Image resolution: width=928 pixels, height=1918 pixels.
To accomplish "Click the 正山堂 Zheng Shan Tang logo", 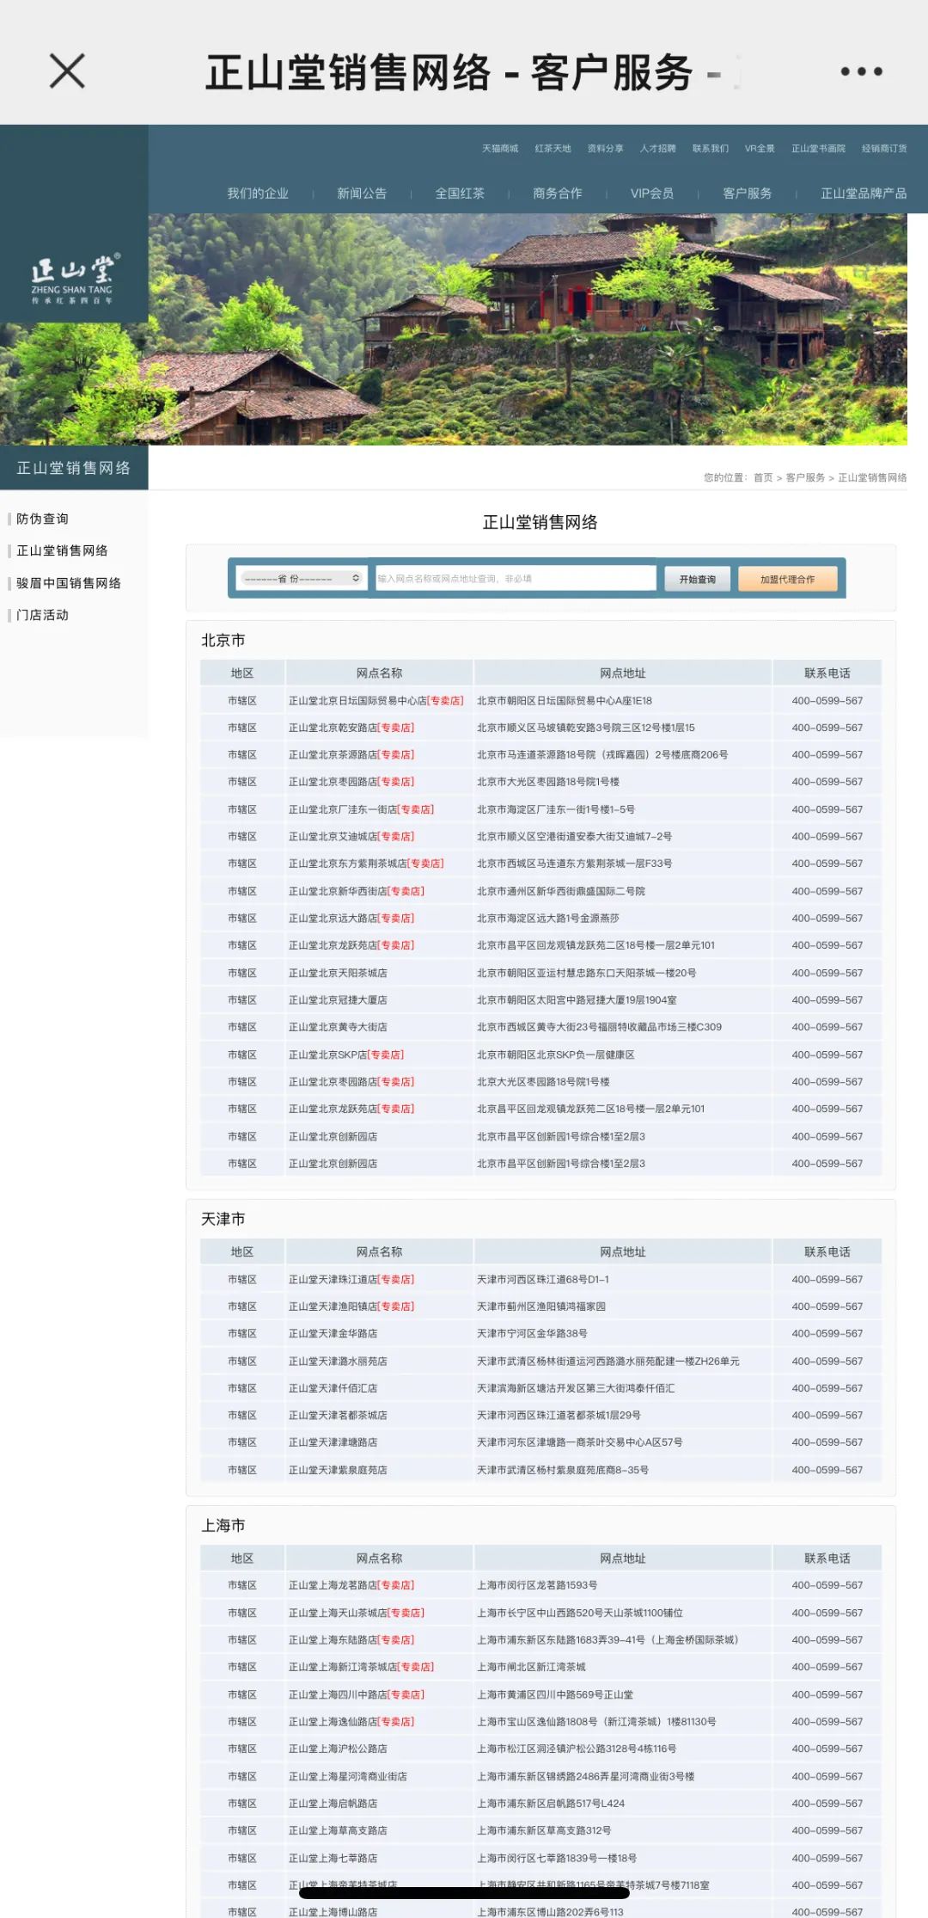I will click(x=74, y=278).
